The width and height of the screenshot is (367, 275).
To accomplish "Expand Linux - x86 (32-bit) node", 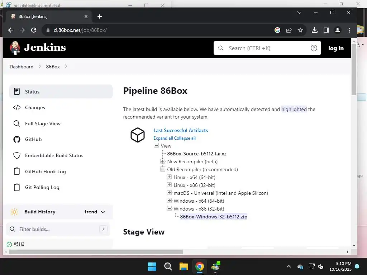I will 169,185.
